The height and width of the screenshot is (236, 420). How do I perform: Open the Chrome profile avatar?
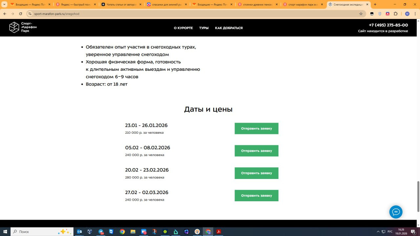click(x=407, y=14)
